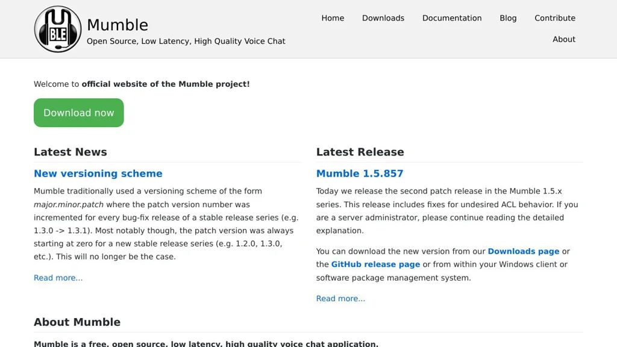
Task: Follow the Downloads page link in release text
Action: pyautogui.click(x=523, y=251)
